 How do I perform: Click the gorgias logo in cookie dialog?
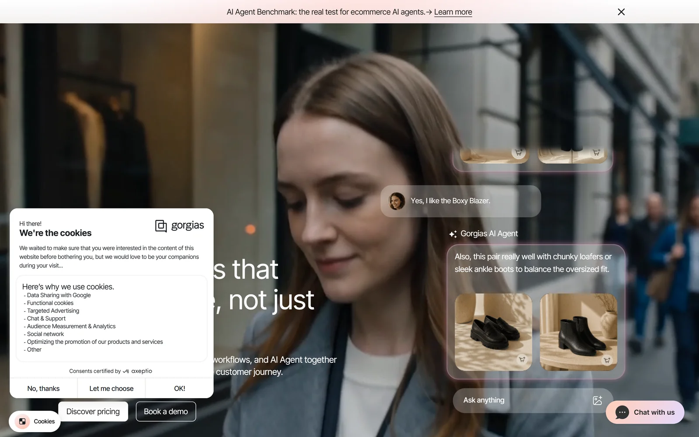(180, 225)
